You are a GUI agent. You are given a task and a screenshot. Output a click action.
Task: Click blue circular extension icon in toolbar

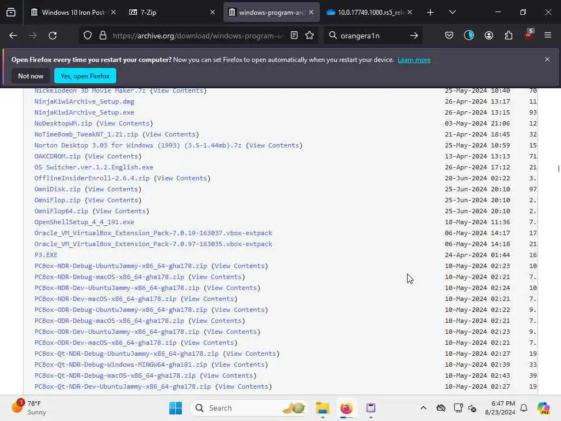469,36
